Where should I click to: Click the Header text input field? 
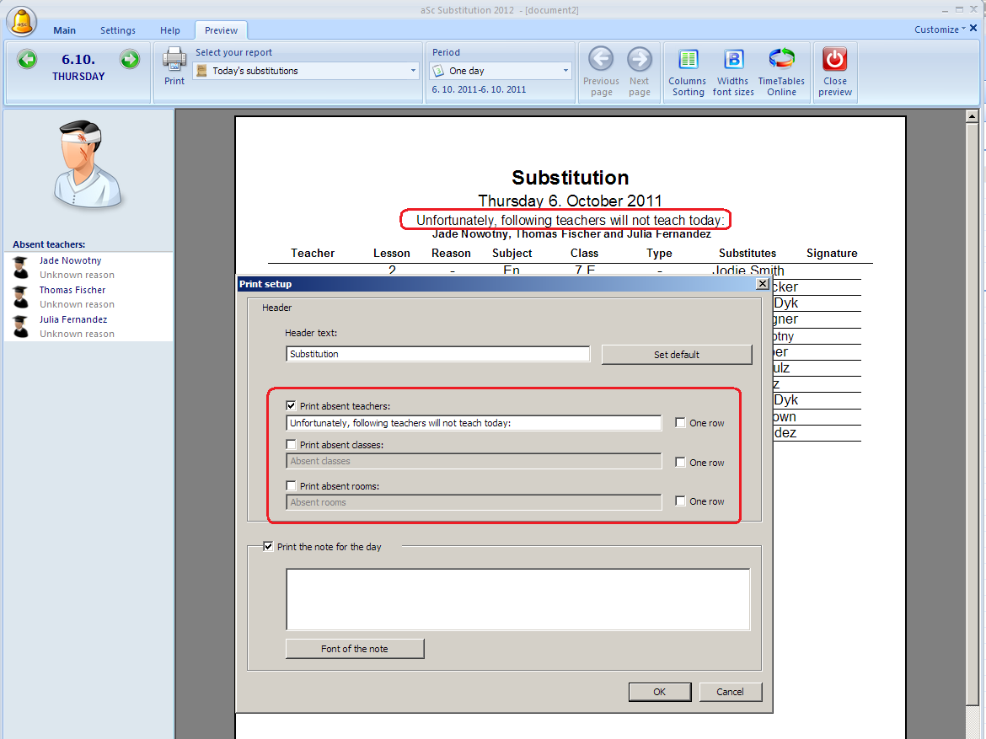[437, 354]
